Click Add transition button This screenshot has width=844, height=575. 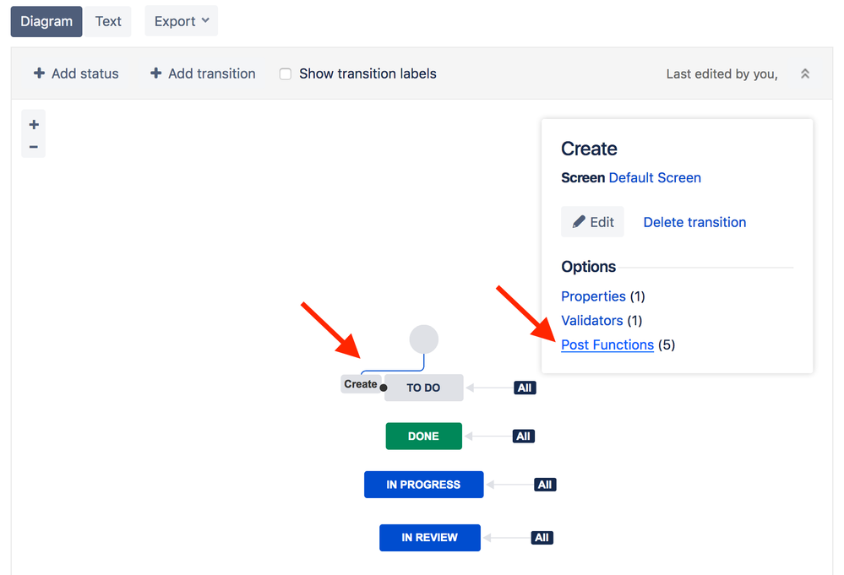point(203,73)
